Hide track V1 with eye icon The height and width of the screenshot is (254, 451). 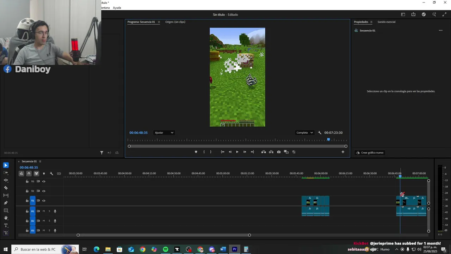[x=44, y=201]
